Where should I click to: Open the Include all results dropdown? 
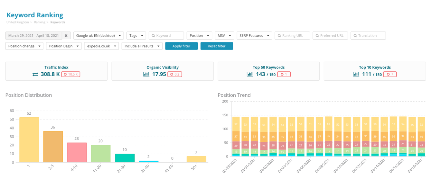142,46
